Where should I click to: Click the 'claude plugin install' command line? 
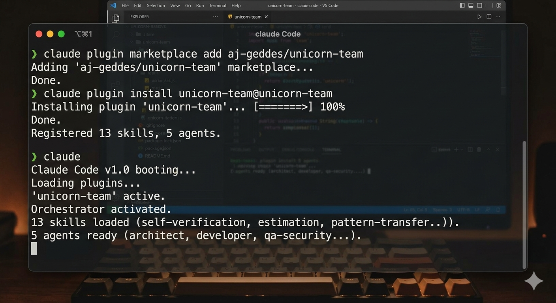(182, 94)
